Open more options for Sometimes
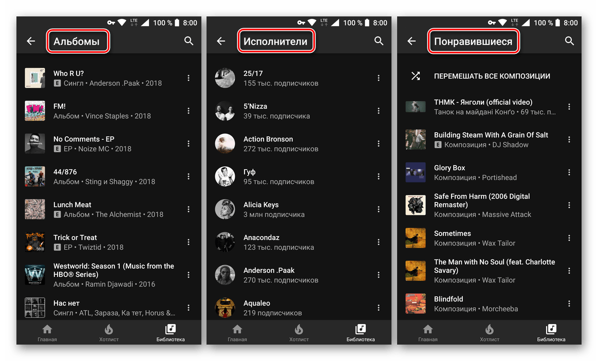This screenshot has height=361, width=598. (569, 237)
